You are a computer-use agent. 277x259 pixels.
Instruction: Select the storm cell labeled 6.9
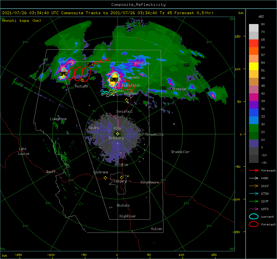coord(63,74)
